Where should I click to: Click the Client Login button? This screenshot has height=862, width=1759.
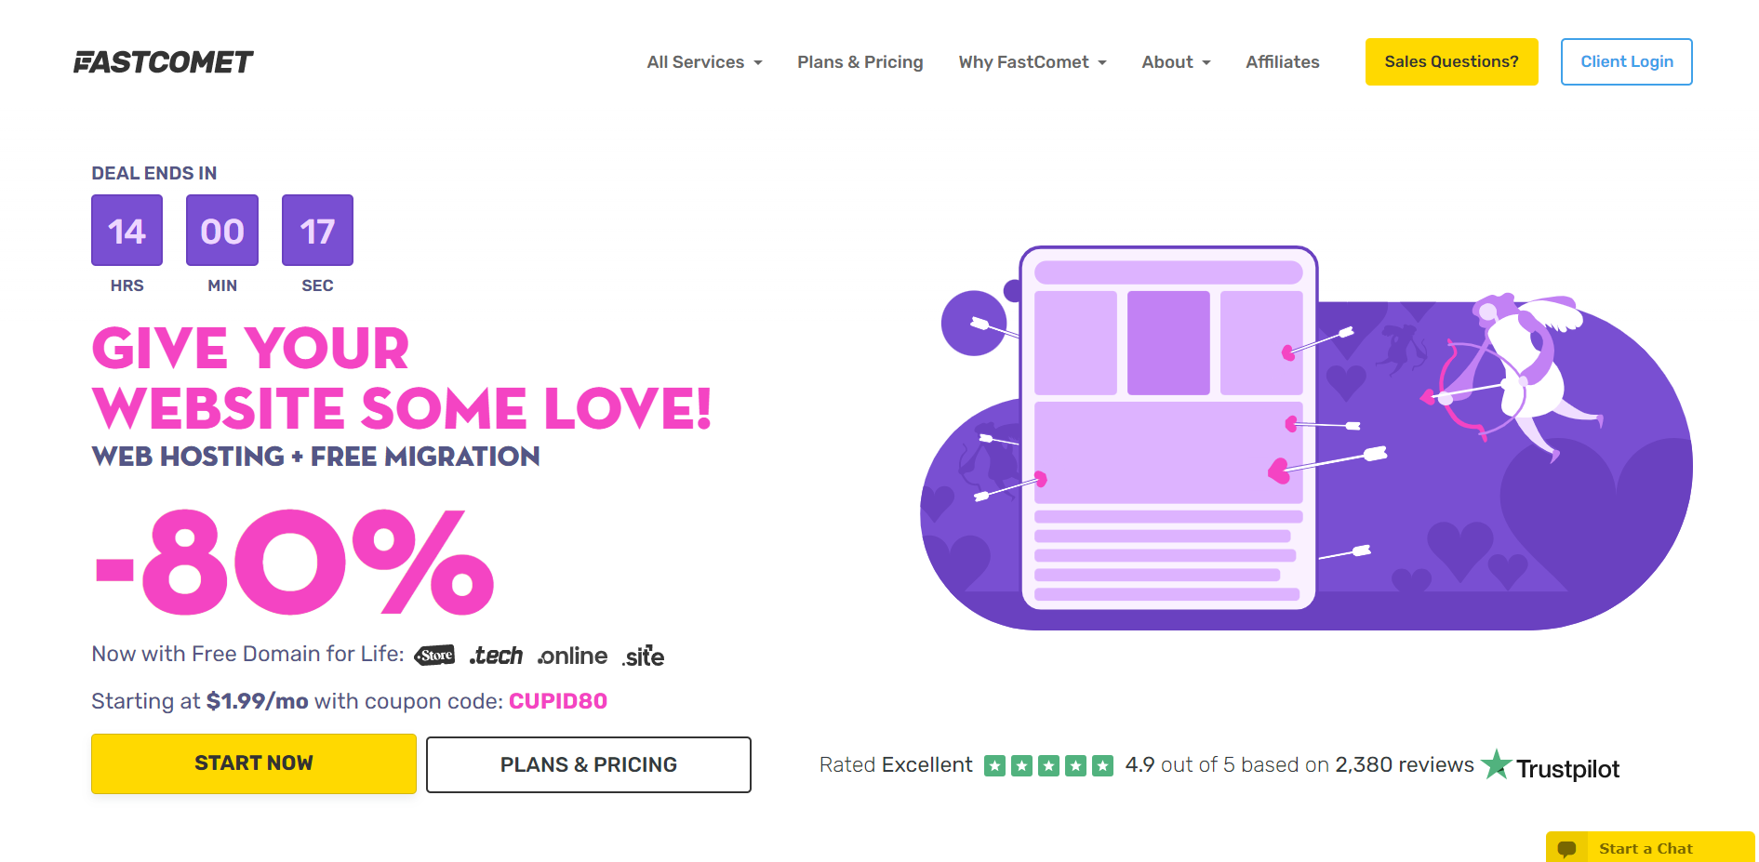tap(1626, 61)
